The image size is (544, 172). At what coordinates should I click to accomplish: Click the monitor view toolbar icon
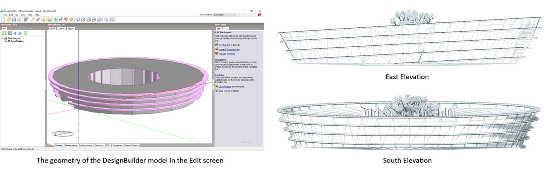point(106,20)
